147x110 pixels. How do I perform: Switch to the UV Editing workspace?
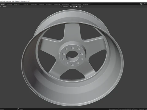click(x=24, y=4)
